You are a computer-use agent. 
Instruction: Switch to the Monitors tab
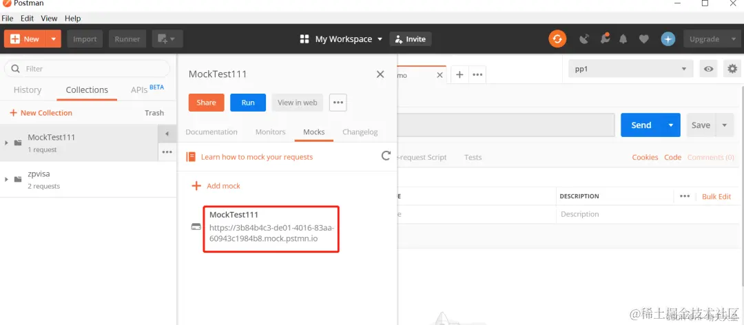[271, 132]
